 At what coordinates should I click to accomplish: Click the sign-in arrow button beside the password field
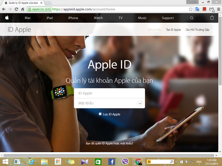pyautogui.click(x=140, y=103)
